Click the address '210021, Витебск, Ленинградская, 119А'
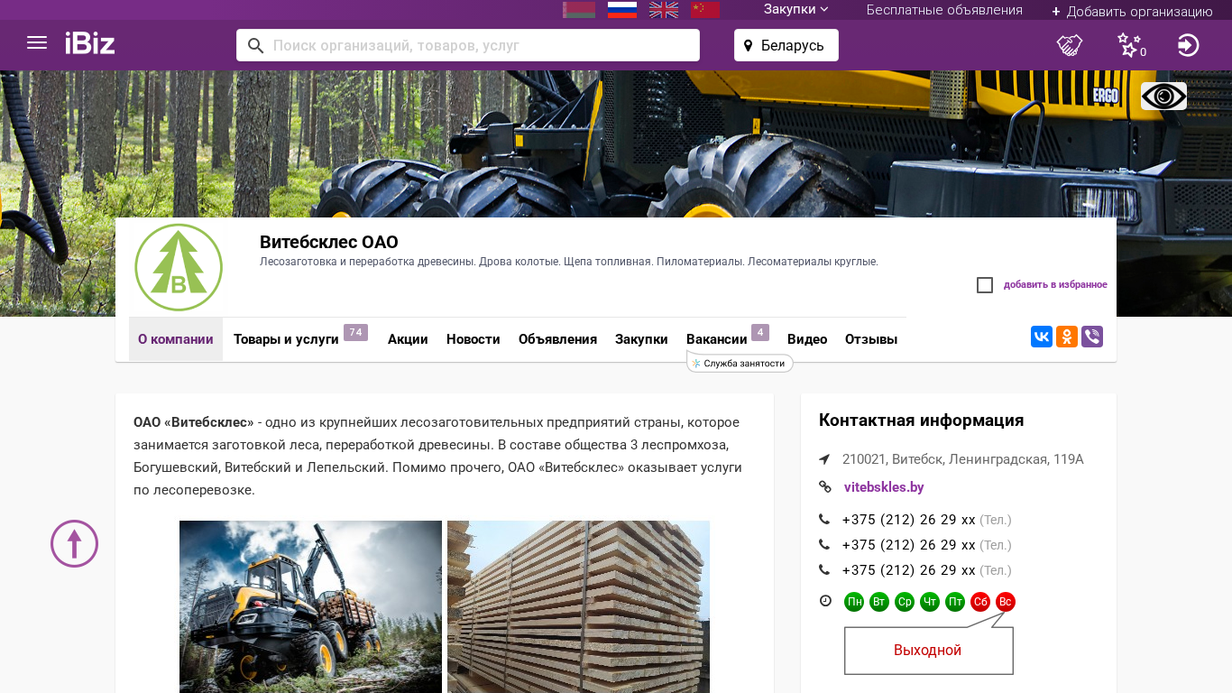The image size is (1232, 693). 963,459
